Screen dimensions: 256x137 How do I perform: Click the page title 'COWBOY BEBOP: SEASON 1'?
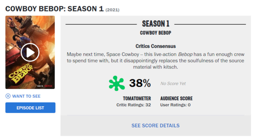click(x=54, y=9)
